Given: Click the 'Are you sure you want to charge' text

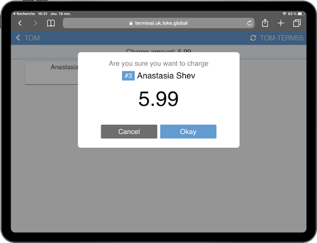Looking at the screenshot, I should click(x=158, y=64).
